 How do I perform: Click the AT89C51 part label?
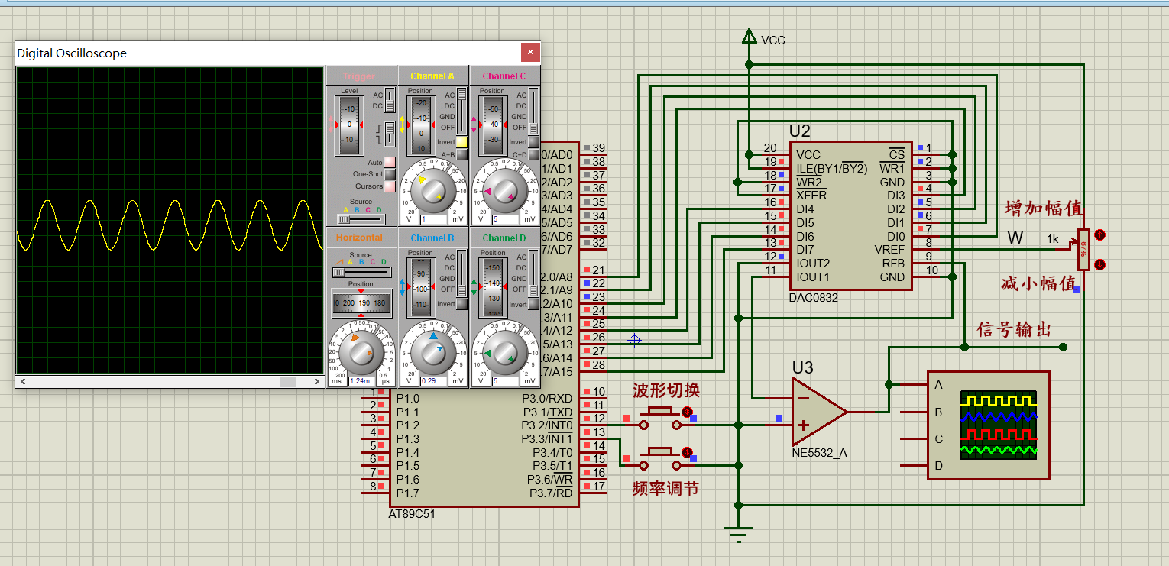pyautogui.click(x=412, y=514)
